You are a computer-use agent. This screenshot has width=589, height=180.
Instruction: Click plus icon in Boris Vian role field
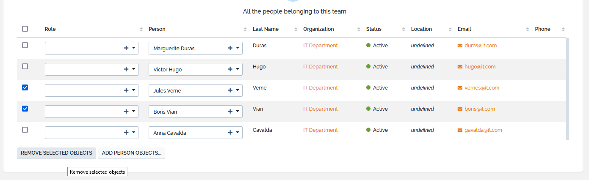pos(126,112)
